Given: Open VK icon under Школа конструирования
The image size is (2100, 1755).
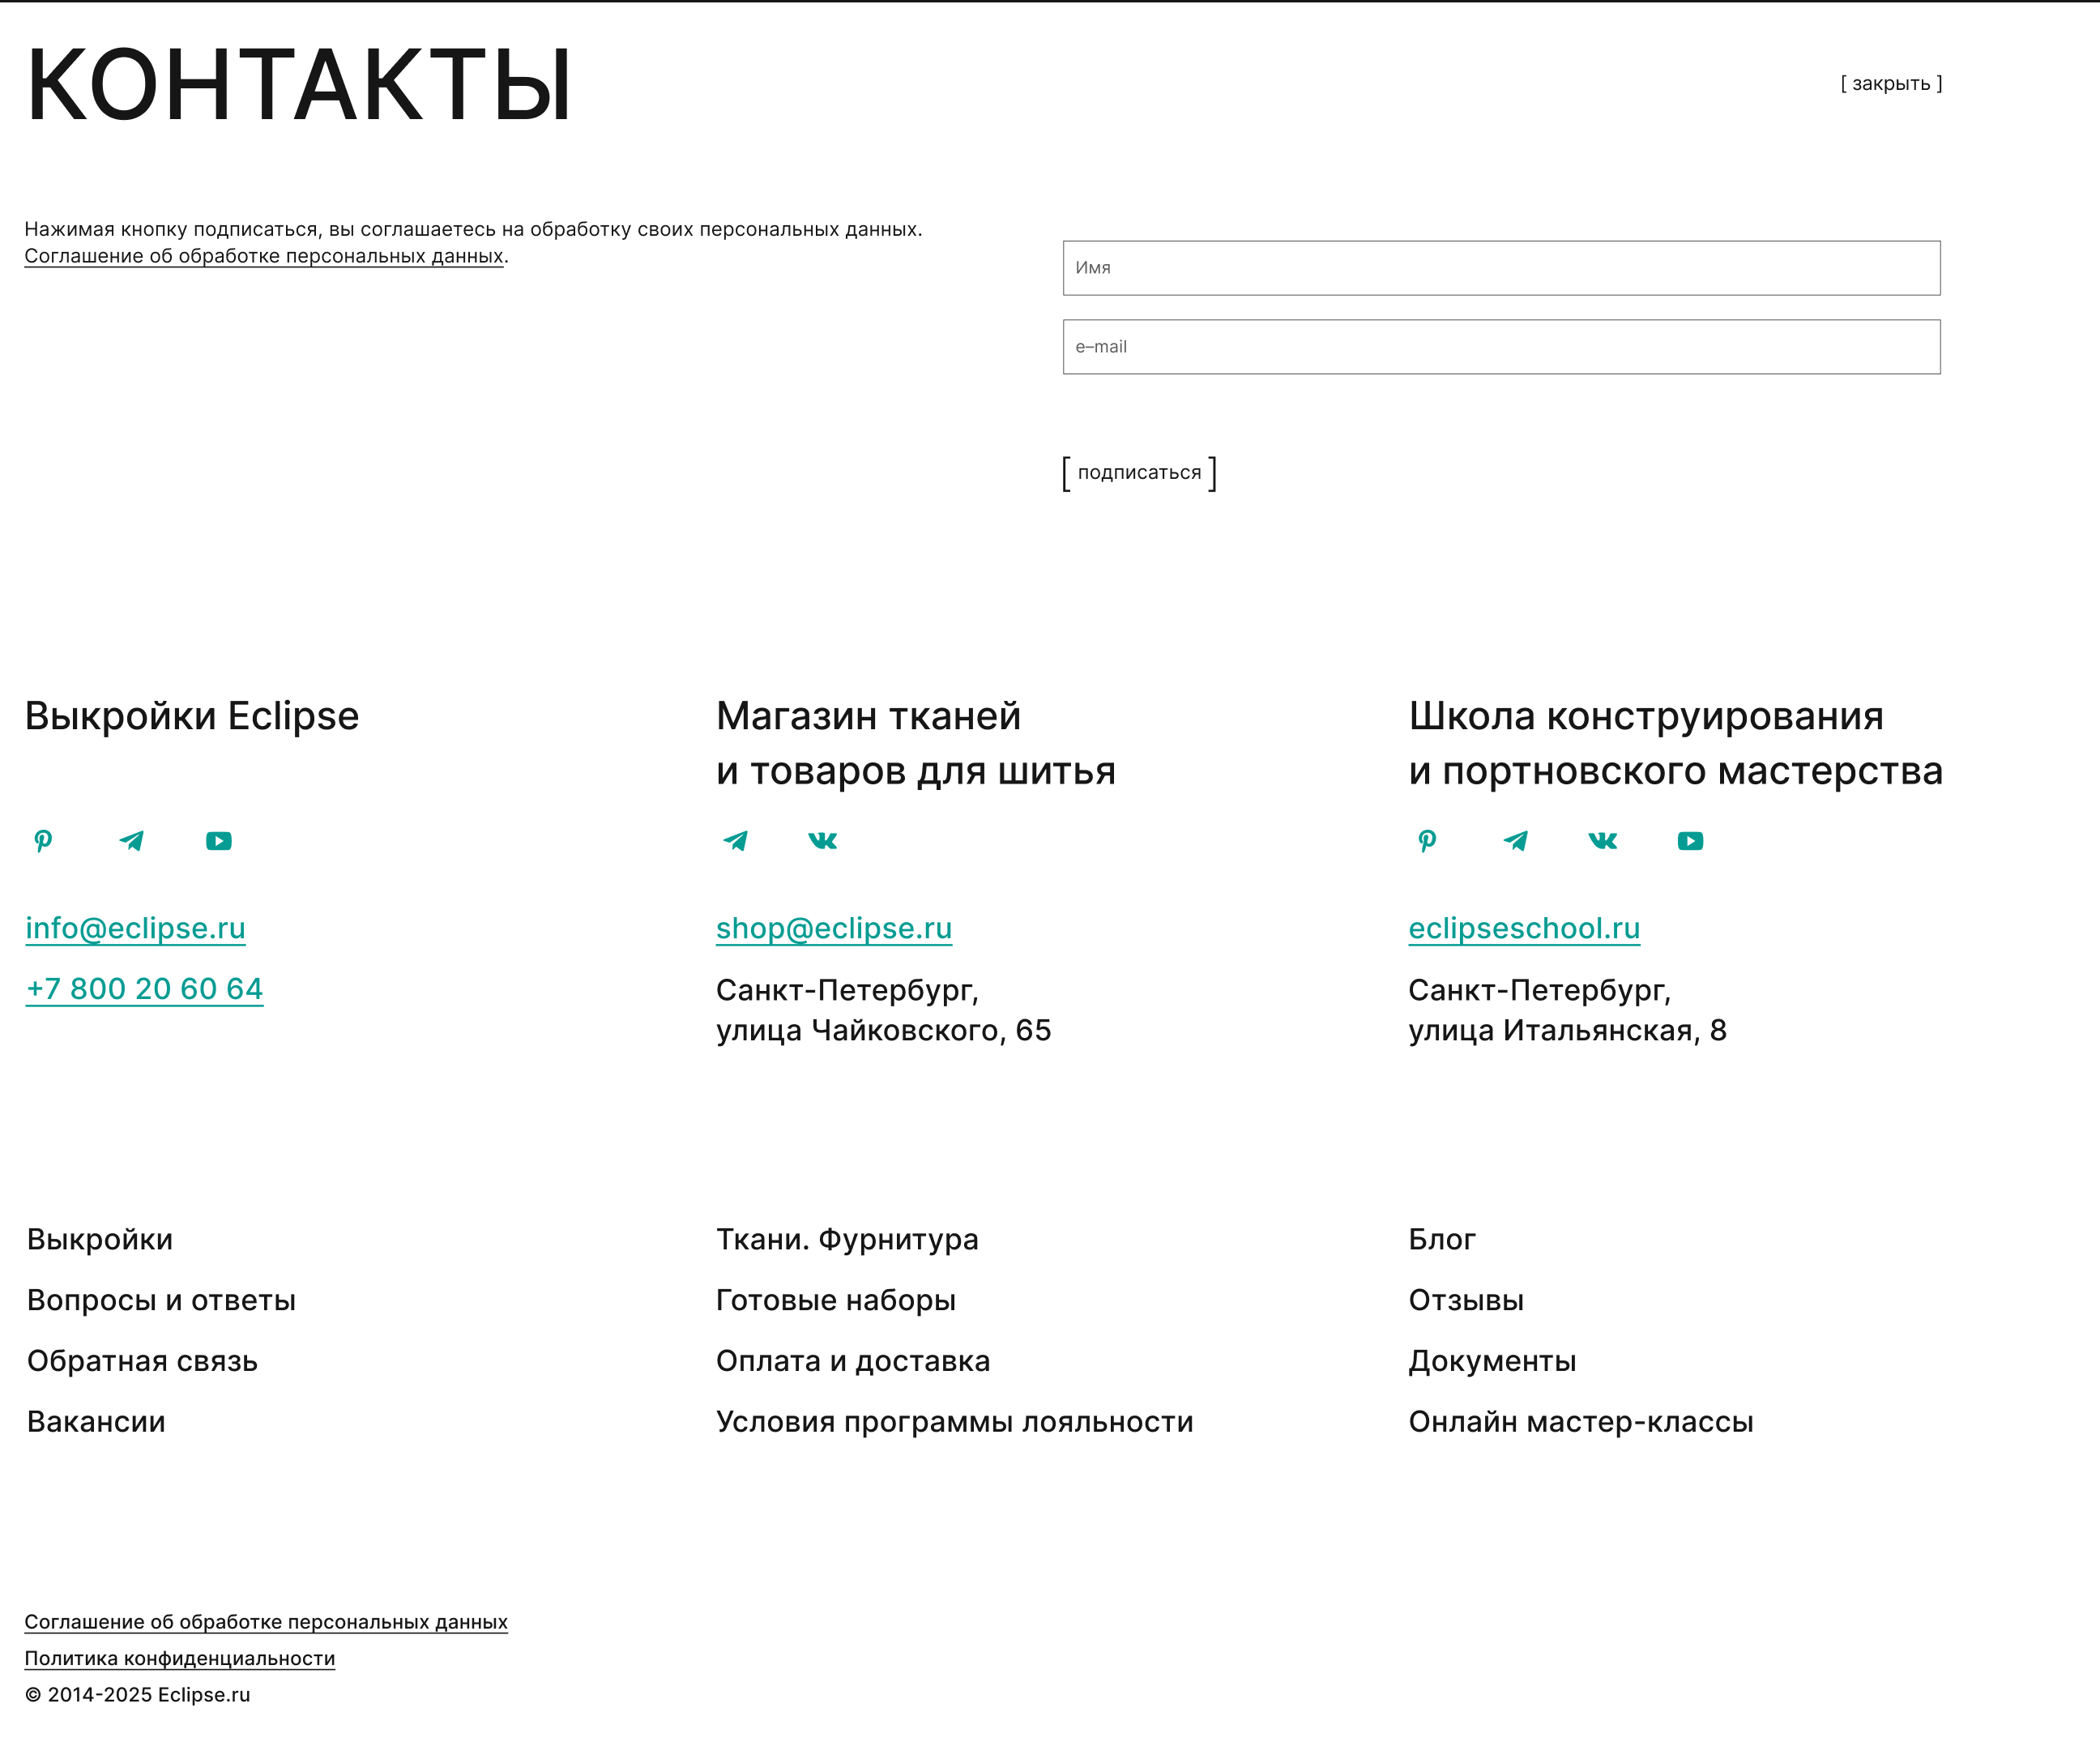Looking at the screenshot, I should (x=1602, y=841).
